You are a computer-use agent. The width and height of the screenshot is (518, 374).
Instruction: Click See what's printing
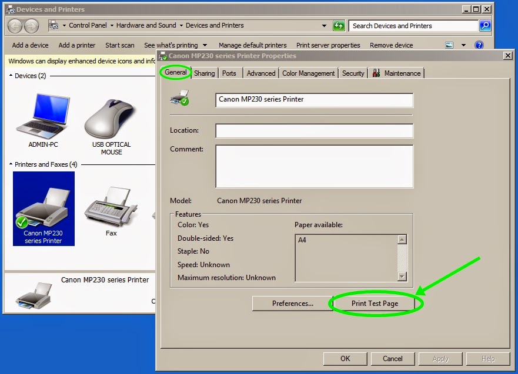pos(171,45)
